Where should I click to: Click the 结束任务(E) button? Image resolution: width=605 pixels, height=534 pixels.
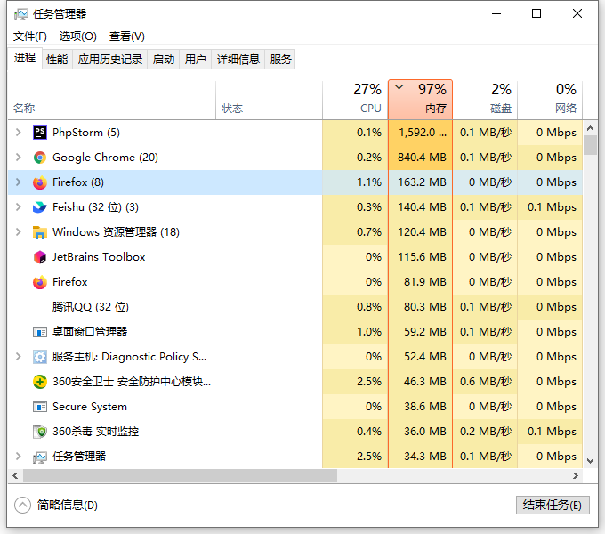[553, 505]
